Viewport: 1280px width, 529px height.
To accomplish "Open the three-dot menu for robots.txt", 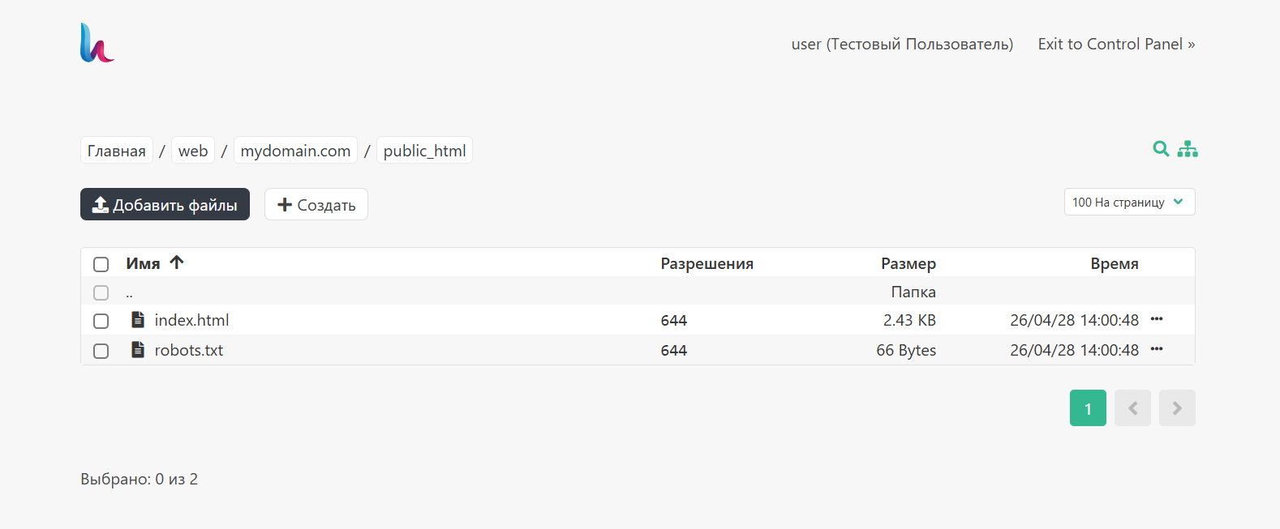I will (x=1157, y=349).
